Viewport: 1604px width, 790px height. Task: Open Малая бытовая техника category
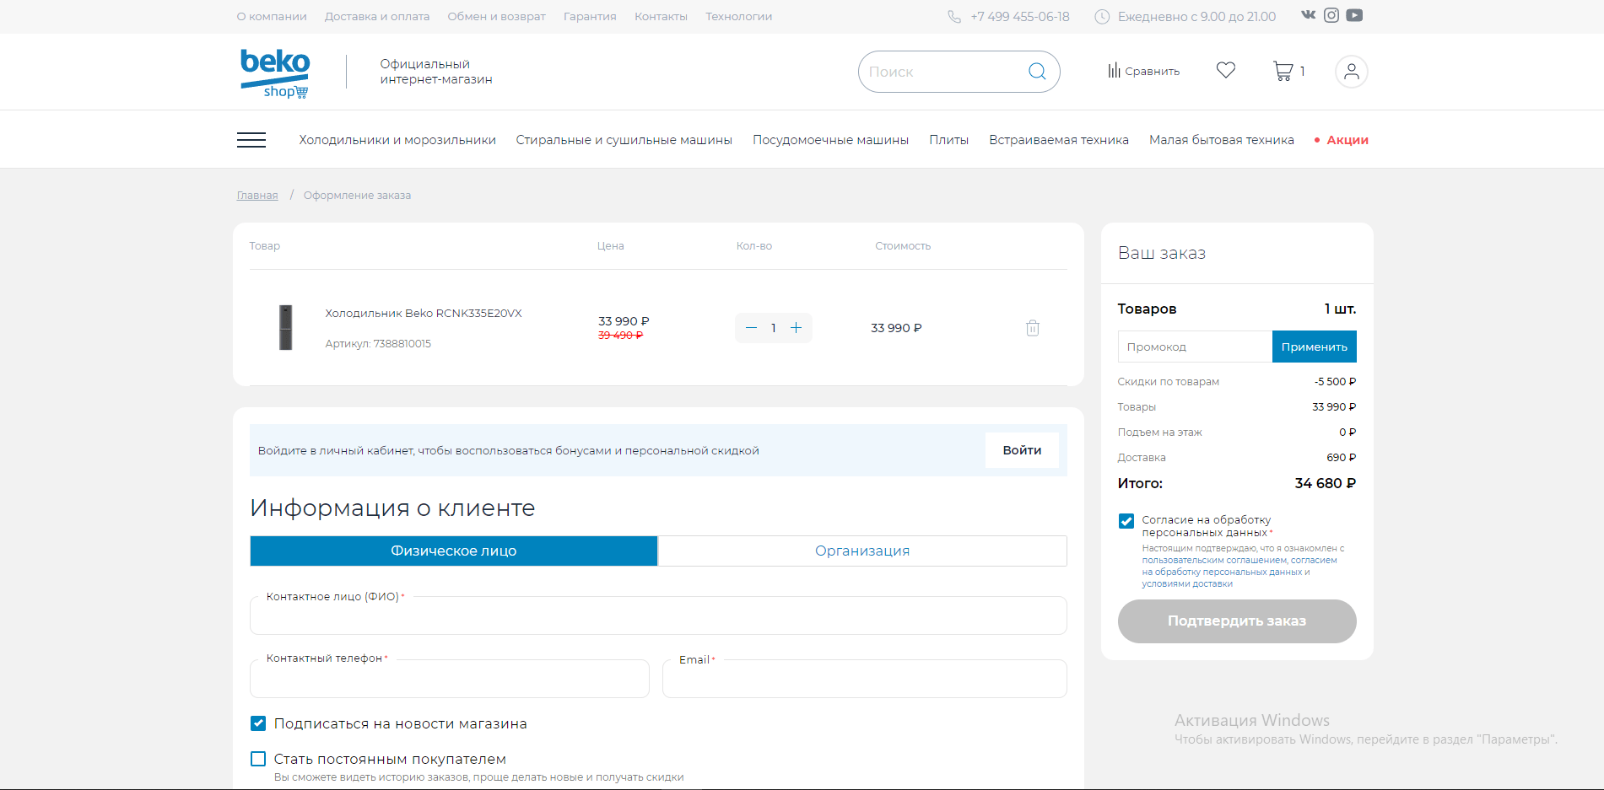click(1222, 140)
